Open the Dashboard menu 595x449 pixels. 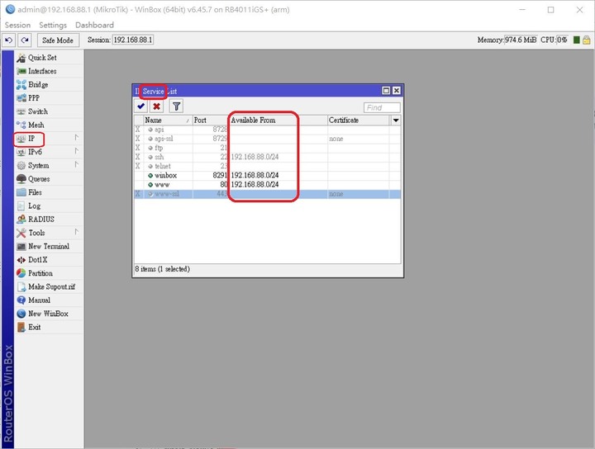pyautogui.click(x=94, y=25)
